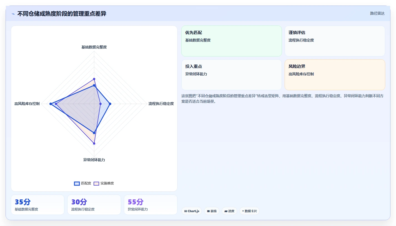Open the 风险边界 card
The height and width of the screenshot is (226, 396).
click(335, 75)
